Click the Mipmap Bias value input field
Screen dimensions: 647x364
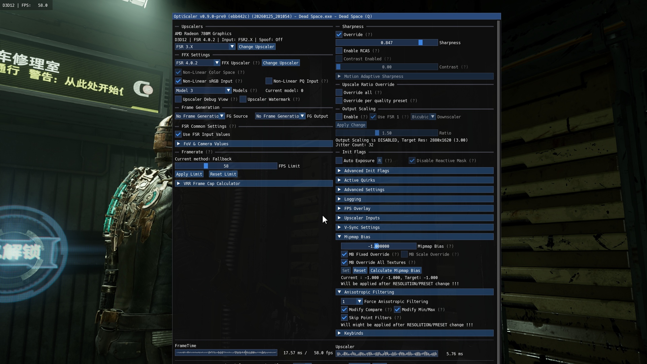click(378, 246)
